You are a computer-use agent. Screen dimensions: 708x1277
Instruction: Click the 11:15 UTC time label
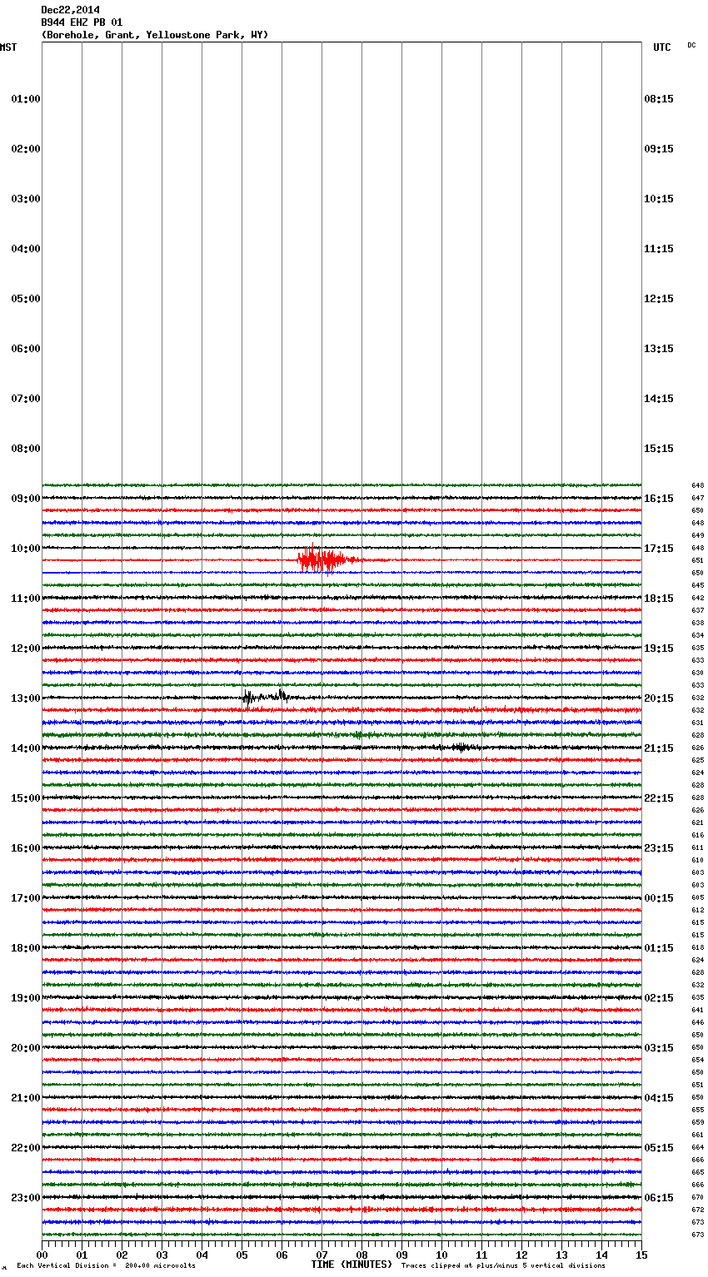pos(659,249)
